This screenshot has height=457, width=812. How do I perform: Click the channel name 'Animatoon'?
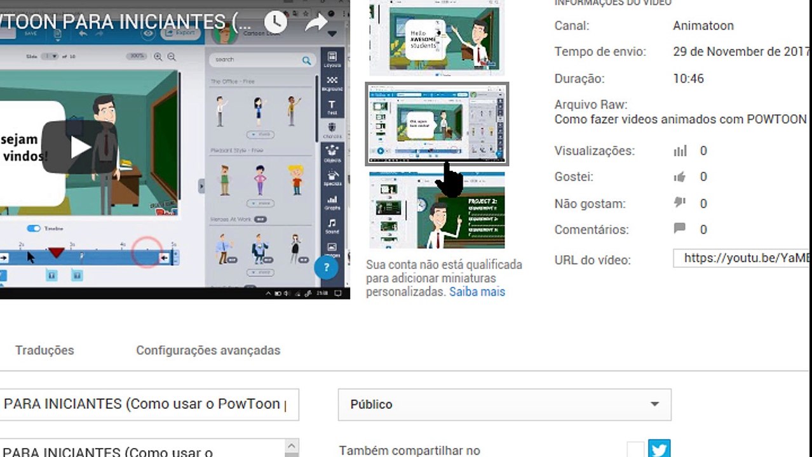click(703, 26)
